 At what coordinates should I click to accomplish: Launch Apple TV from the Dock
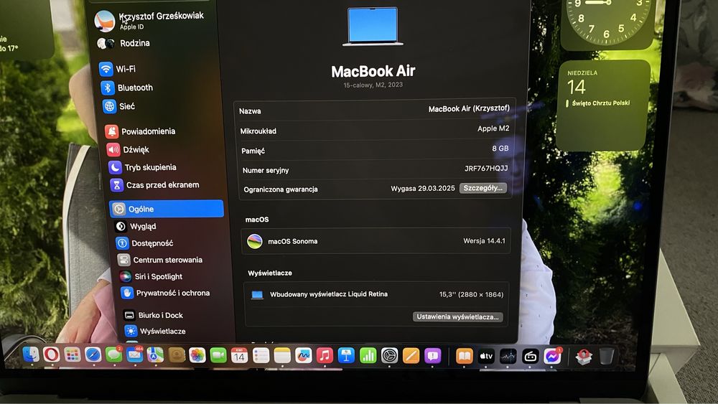(486, 356)
